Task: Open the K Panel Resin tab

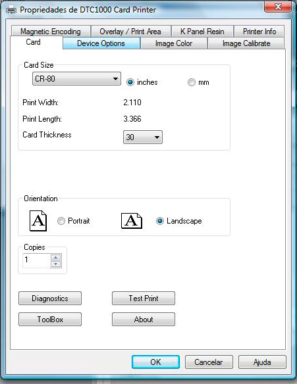Action: pyautogui.click(x=202, y=32)
